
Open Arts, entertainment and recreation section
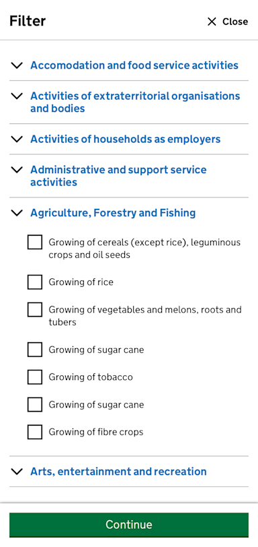coord(118,472)
